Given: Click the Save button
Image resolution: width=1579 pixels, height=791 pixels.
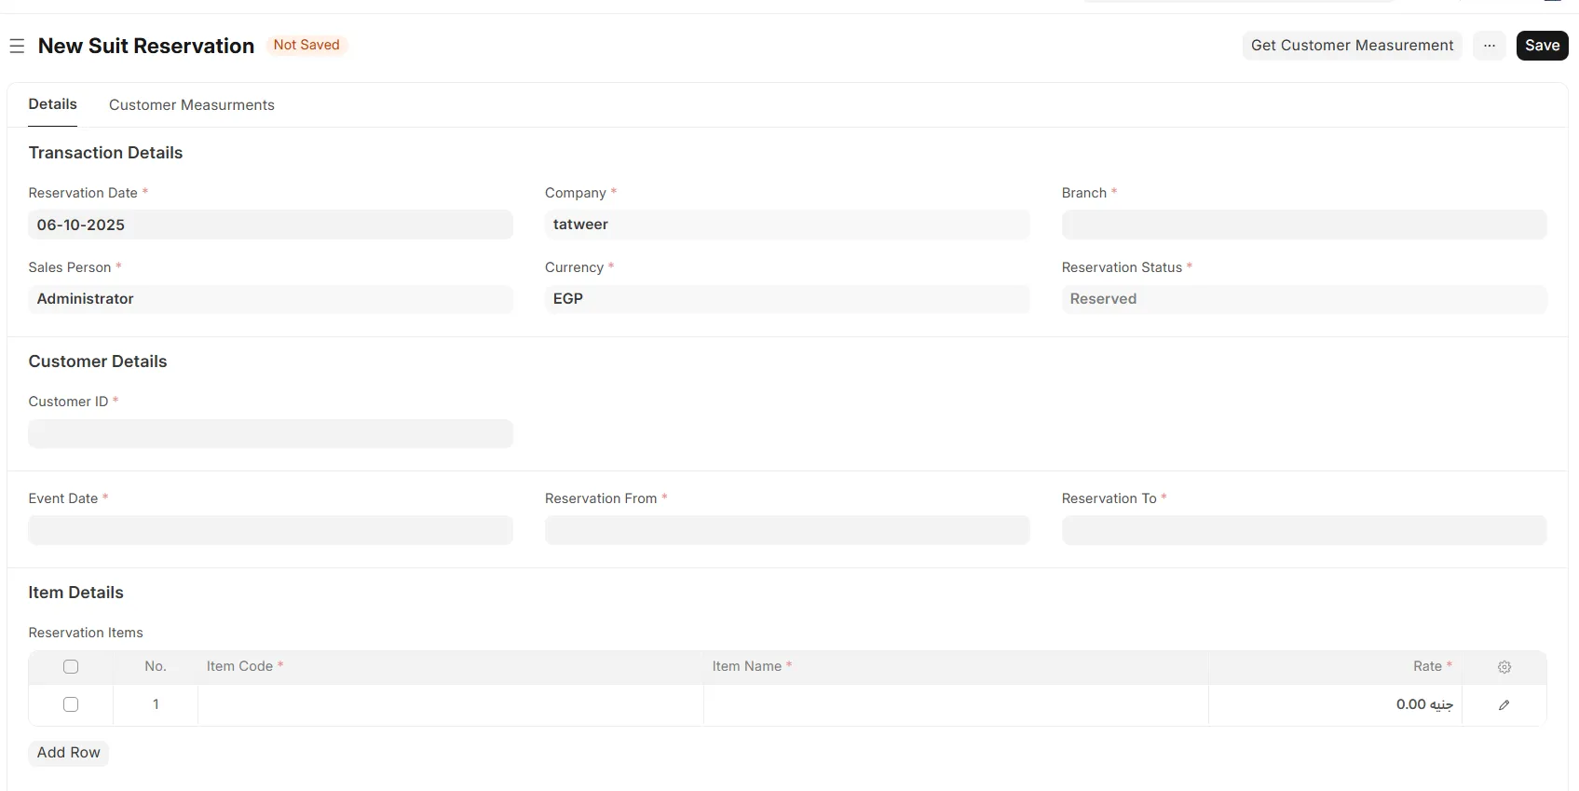Looking at the screenshot, I should 1542,46.
